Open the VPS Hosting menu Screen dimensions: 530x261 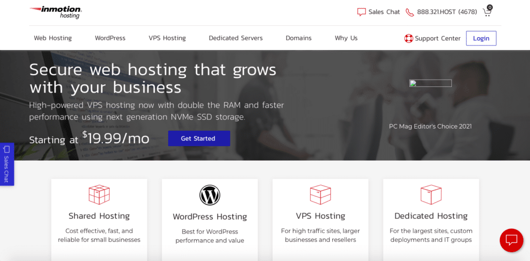167,38
